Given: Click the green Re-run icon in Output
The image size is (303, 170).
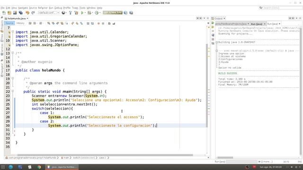Looking at the screenshot, I should (213, 23).
